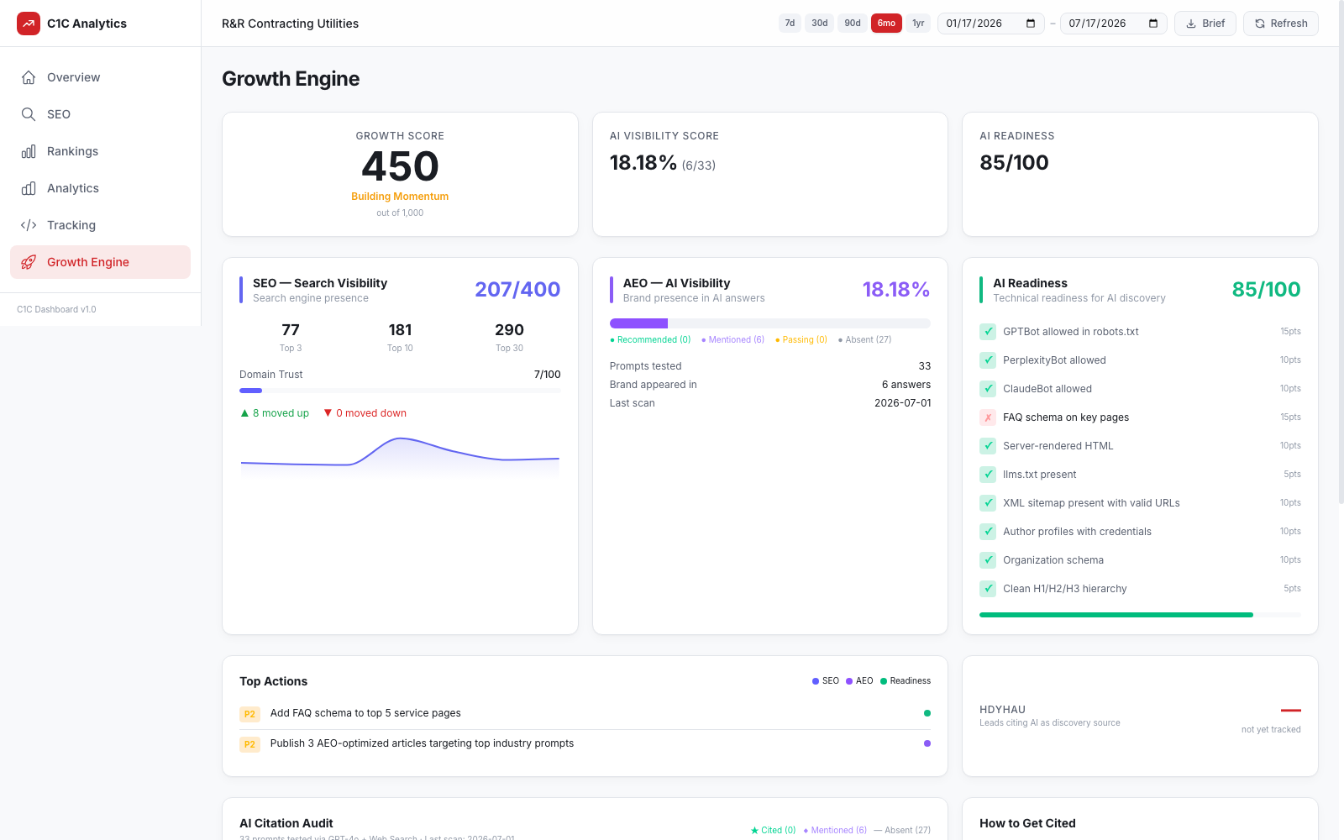1344x840 pixels.
Task: Click the SEO legend dot in Top Actions
Action: pyautogui.click(x=816, y=681)
